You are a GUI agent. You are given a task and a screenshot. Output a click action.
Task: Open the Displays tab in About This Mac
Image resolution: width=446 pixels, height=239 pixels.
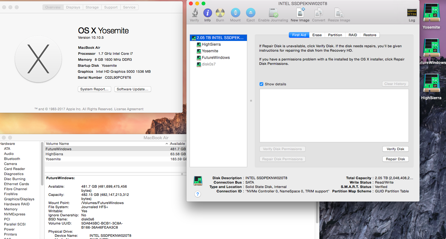pos(73,7)
